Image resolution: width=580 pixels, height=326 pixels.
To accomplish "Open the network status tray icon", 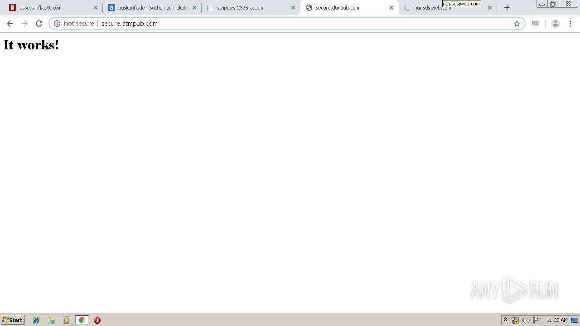I will pos(515,320).
